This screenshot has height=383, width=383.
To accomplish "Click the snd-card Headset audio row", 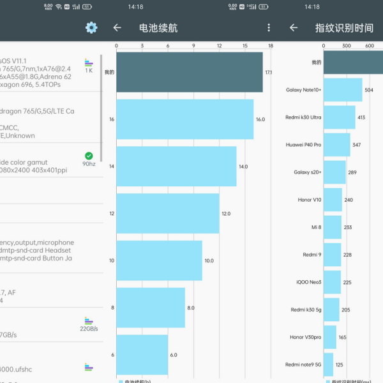I will 51,248.
